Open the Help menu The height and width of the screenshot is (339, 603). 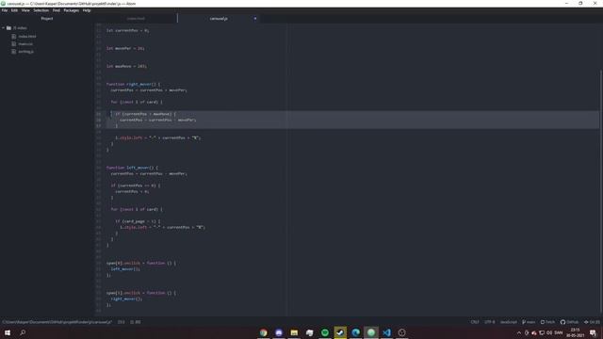[x=87, y=10]
